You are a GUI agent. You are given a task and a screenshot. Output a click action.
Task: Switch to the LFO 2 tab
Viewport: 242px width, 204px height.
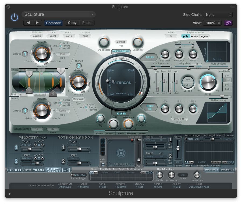[x=18, y=170]
